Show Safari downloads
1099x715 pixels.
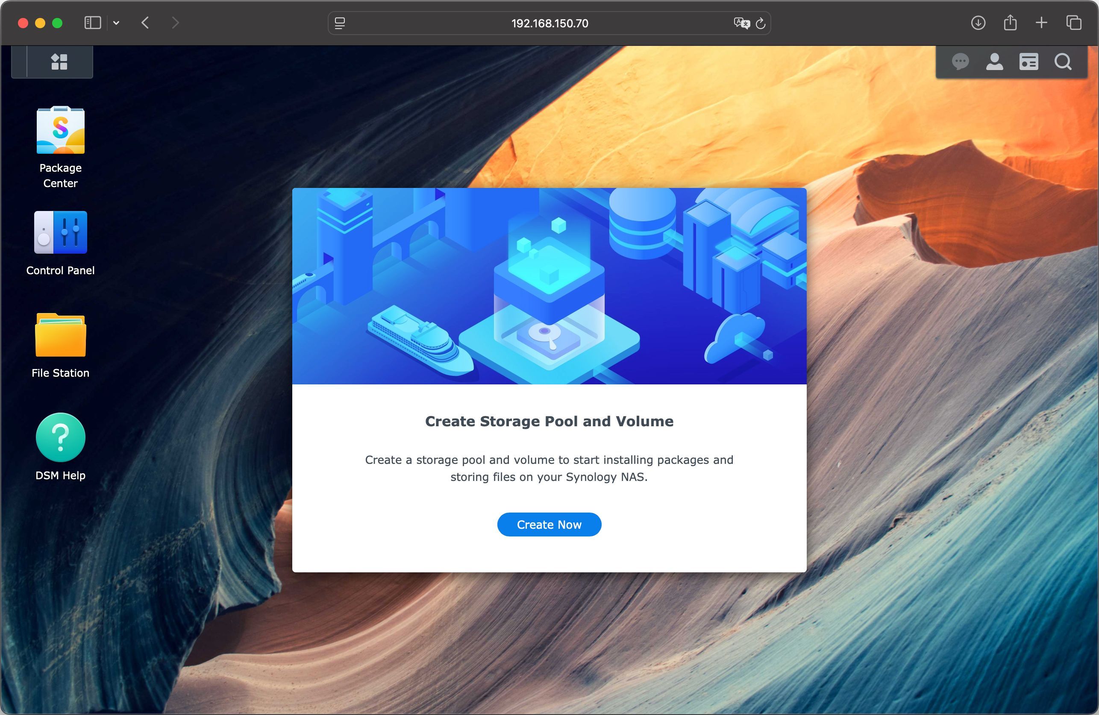point(978,23)
